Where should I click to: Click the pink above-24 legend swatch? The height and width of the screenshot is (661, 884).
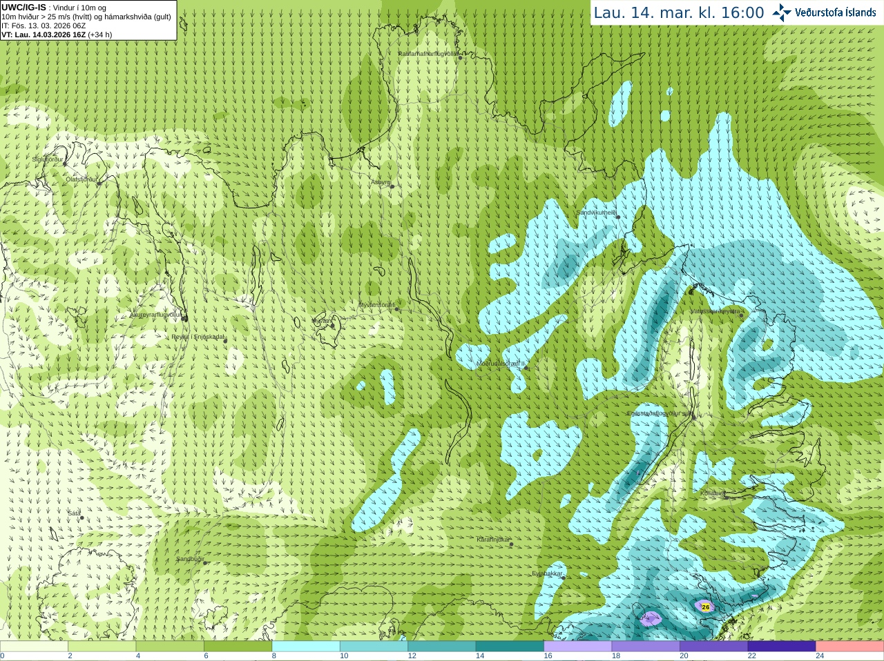(850, 647)
